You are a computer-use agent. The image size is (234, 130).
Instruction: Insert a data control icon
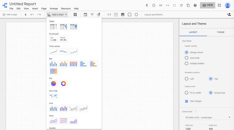click(98, 14)
